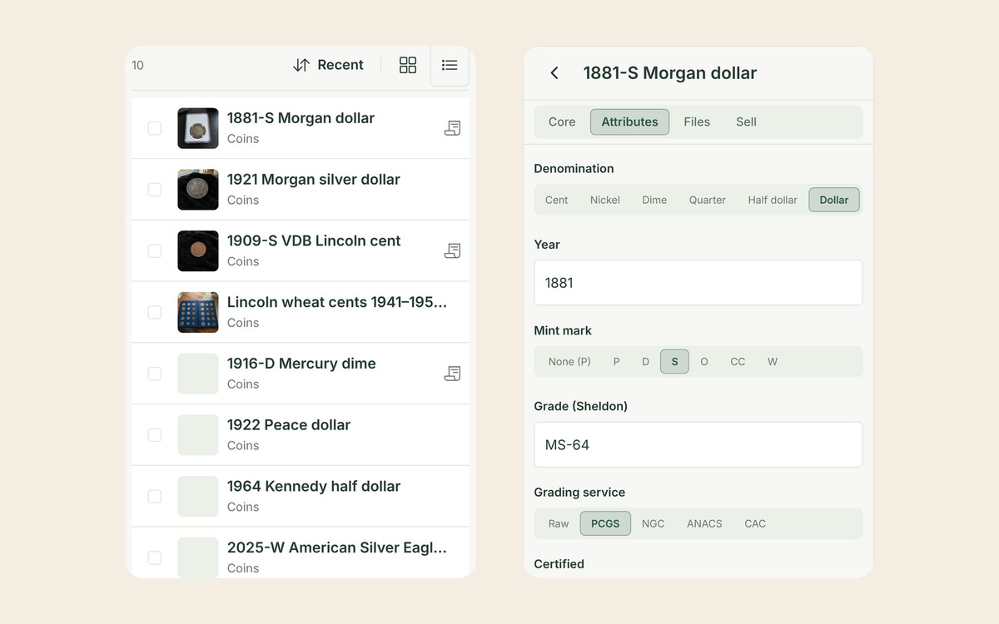Choose mint mark CC

click(738, 362)
